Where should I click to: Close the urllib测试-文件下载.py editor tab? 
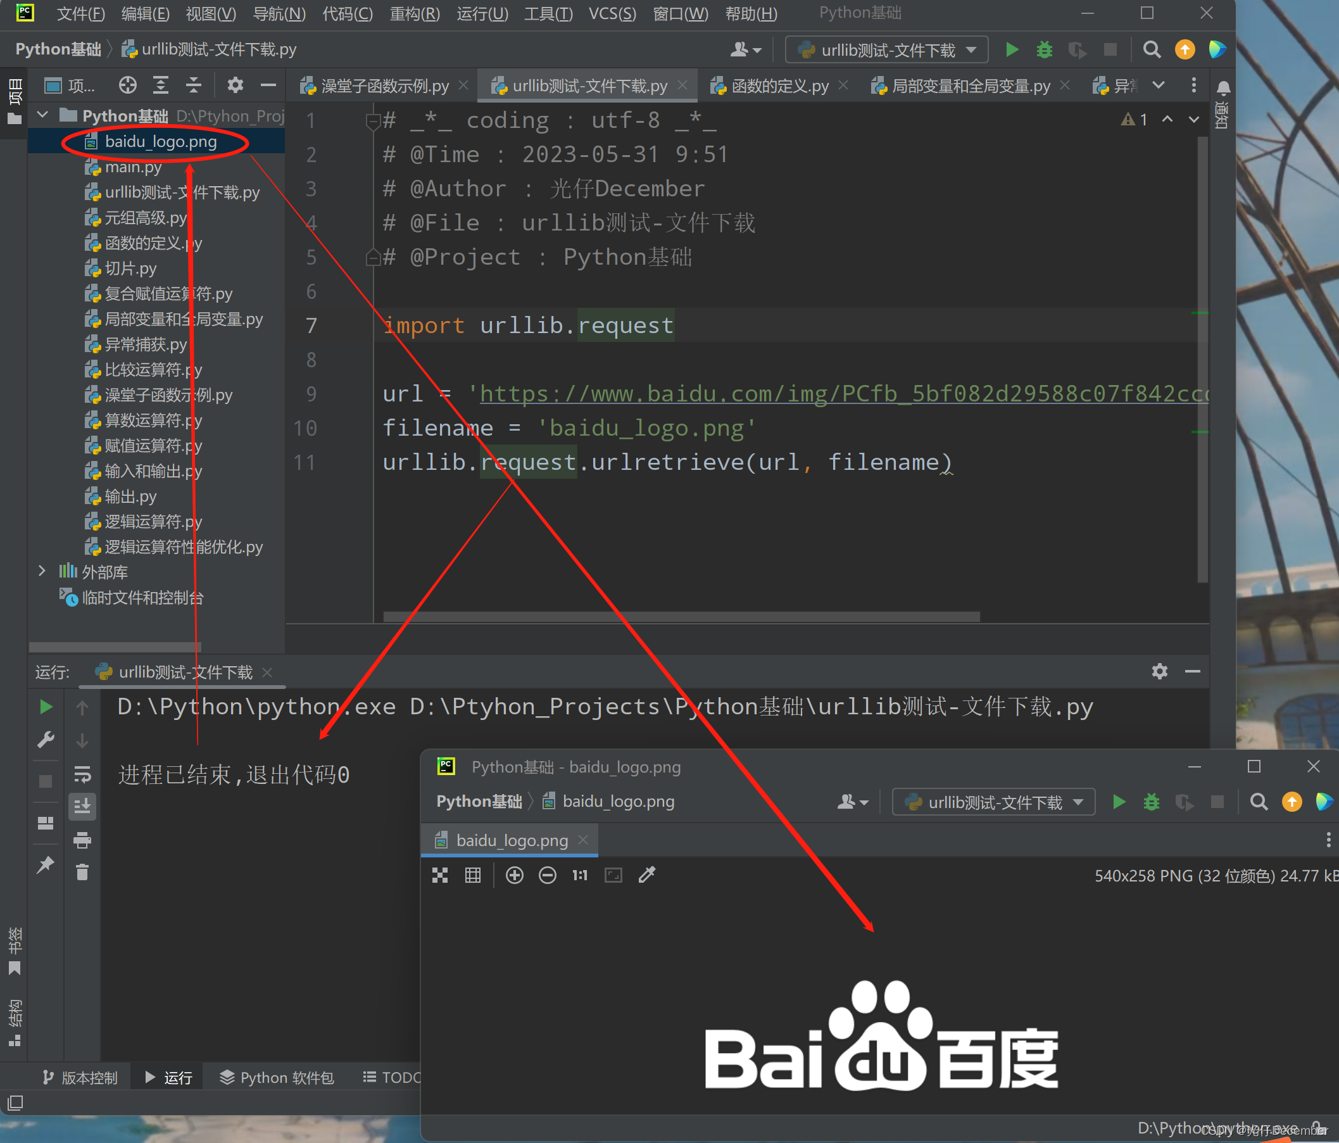(x=682, y=85)
